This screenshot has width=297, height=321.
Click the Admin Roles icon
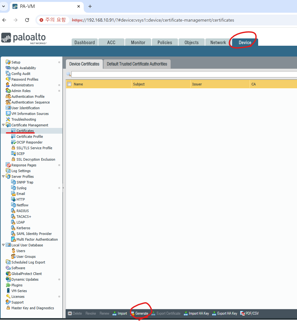tap(8, 91)
